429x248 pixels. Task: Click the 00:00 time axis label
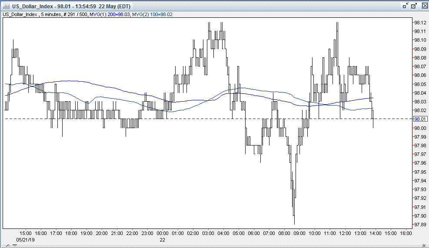pyautogui.click(x=163, y=233)
